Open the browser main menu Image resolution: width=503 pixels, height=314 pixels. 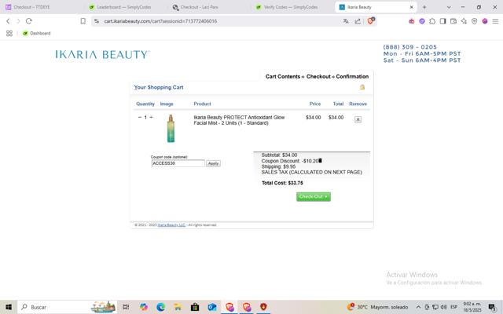[495, 21]
